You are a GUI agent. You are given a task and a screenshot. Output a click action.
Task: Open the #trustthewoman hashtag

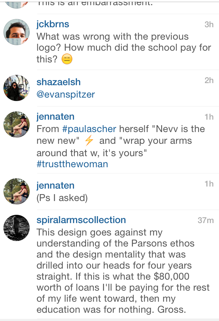(72, 164)
